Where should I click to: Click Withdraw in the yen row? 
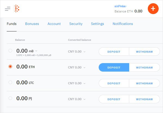pyautogui.click(x=145, y=99)
